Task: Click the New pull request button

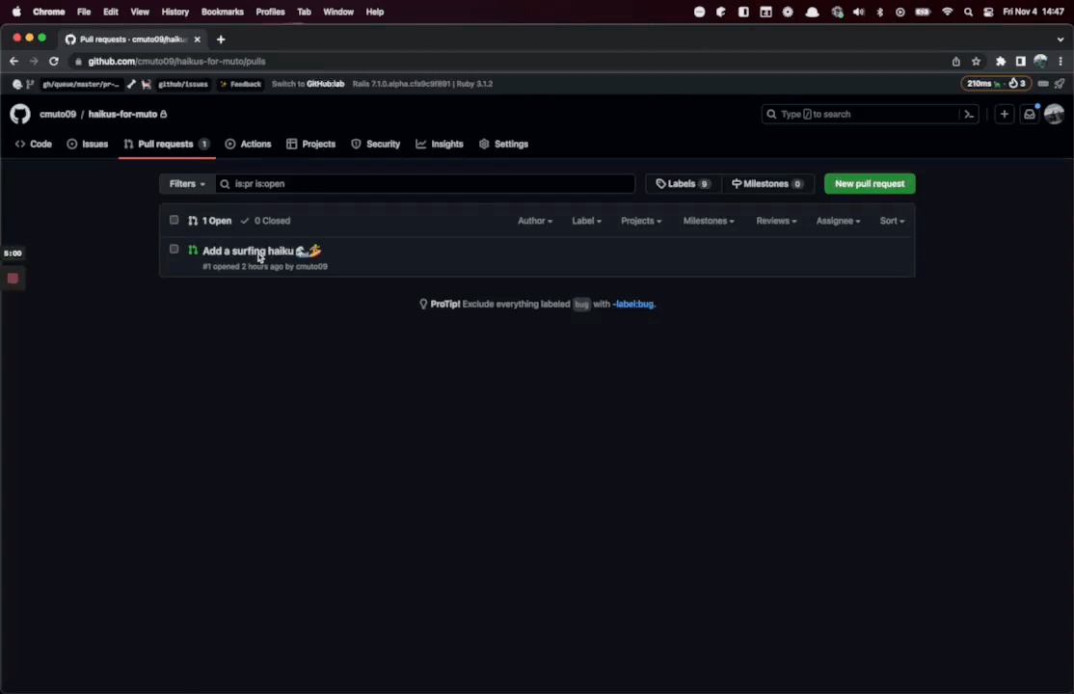Action: point(870,183)
